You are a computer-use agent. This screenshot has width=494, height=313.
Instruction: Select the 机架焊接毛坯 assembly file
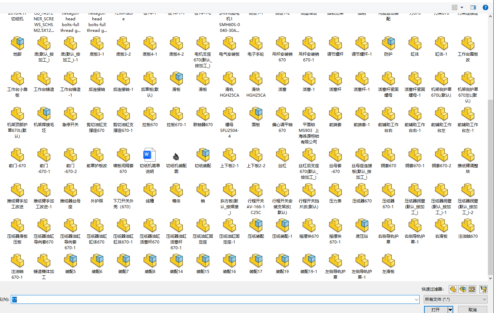[44, 120]
